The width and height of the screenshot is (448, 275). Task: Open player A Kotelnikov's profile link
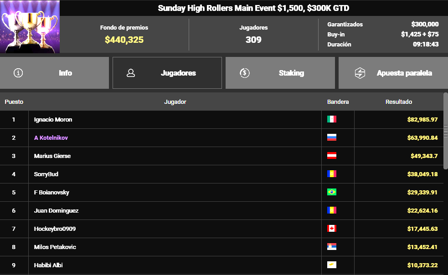(51, 138)
